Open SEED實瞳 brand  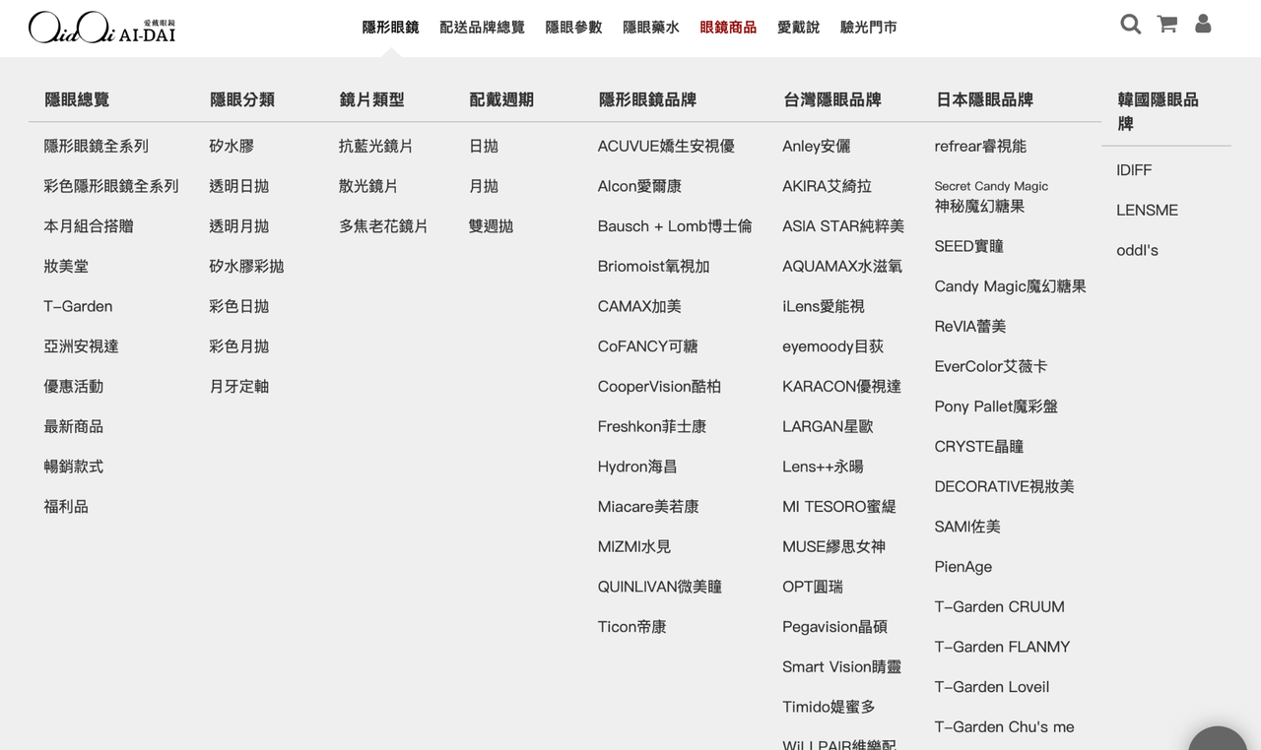click(x=968, y=246)
